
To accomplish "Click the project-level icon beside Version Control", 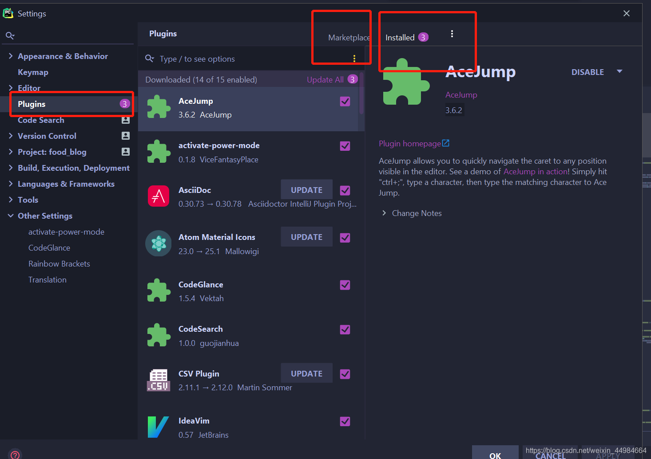I will pyautogui.click(x=126, y=136).
